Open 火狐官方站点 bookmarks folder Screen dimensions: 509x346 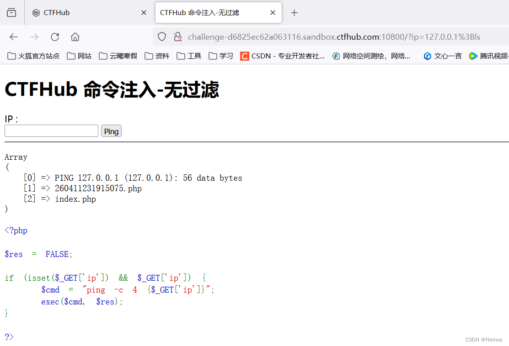33,56
